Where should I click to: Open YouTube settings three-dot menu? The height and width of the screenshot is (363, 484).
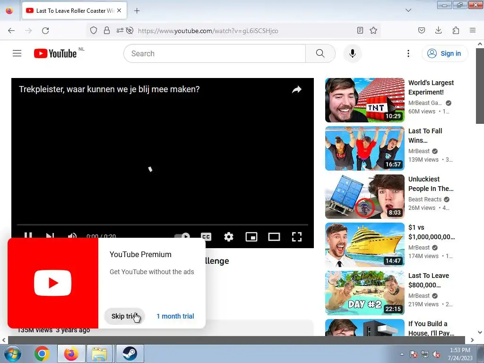point(408,53)
